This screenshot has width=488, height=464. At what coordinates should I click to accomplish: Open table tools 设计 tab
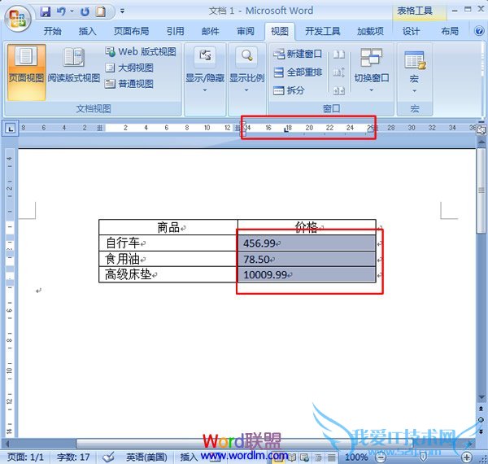tap(411, 31)
